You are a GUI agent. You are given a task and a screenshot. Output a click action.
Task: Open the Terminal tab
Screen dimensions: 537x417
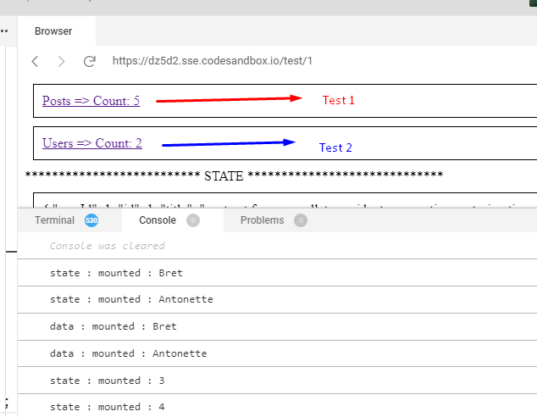54,220
